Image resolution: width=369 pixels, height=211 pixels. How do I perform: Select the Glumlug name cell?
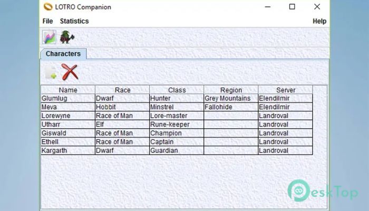point(68,99)
